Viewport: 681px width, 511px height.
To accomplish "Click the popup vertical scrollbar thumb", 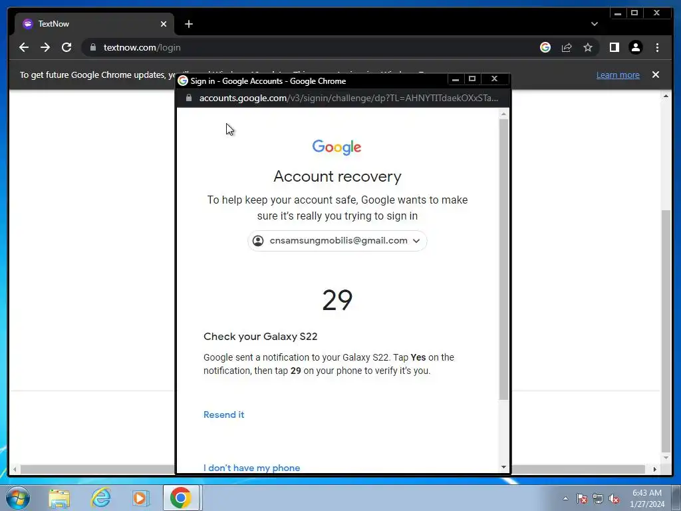I will coord(503,259).
